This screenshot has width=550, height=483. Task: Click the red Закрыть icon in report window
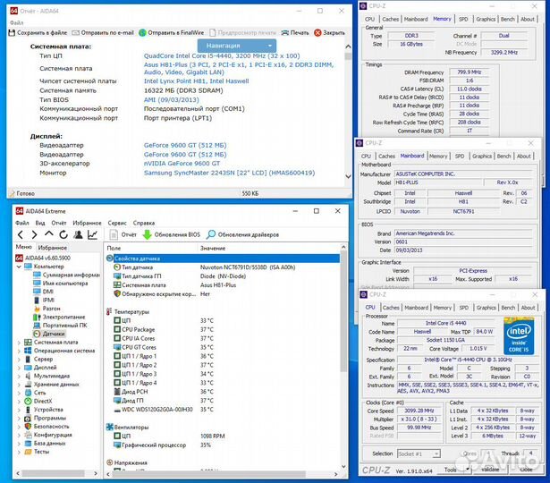tap(317, 32)
